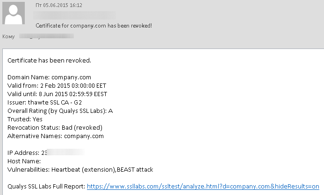324x195 pixels.
Task: Click the sender's avatar placeholder picture
Action: 14,13
